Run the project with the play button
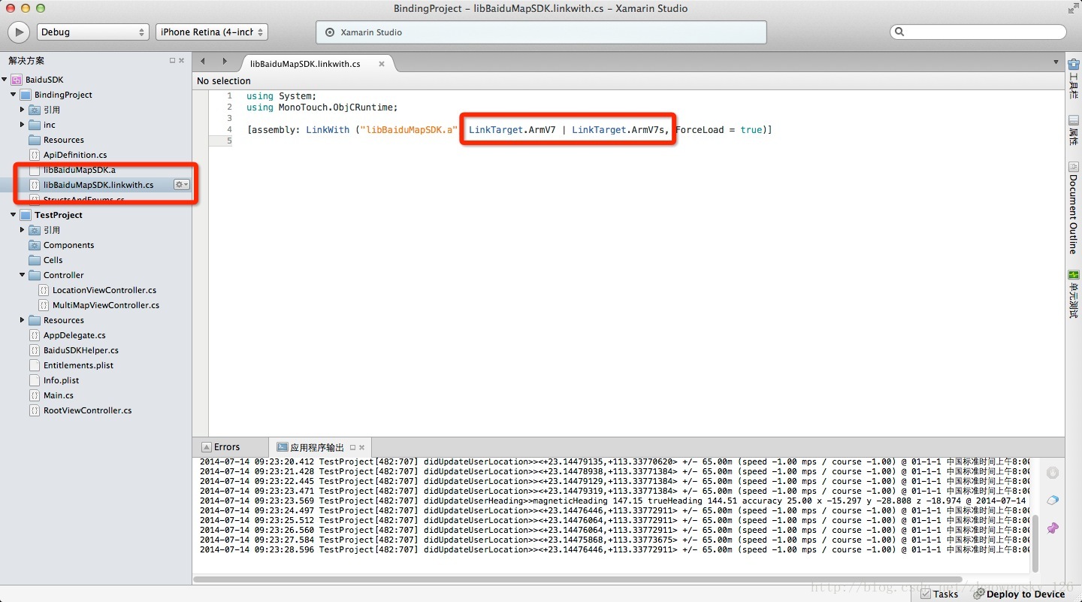The height and width of the screenshot is (602, 1082). pos(19,32)
